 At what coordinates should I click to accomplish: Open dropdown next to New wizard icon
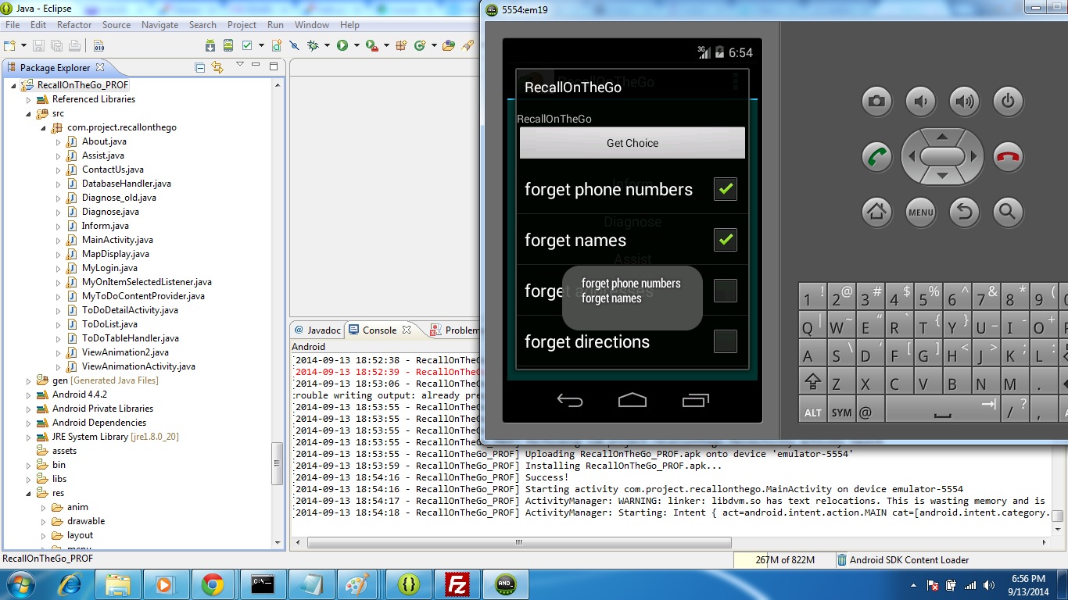tap(23, 45)
